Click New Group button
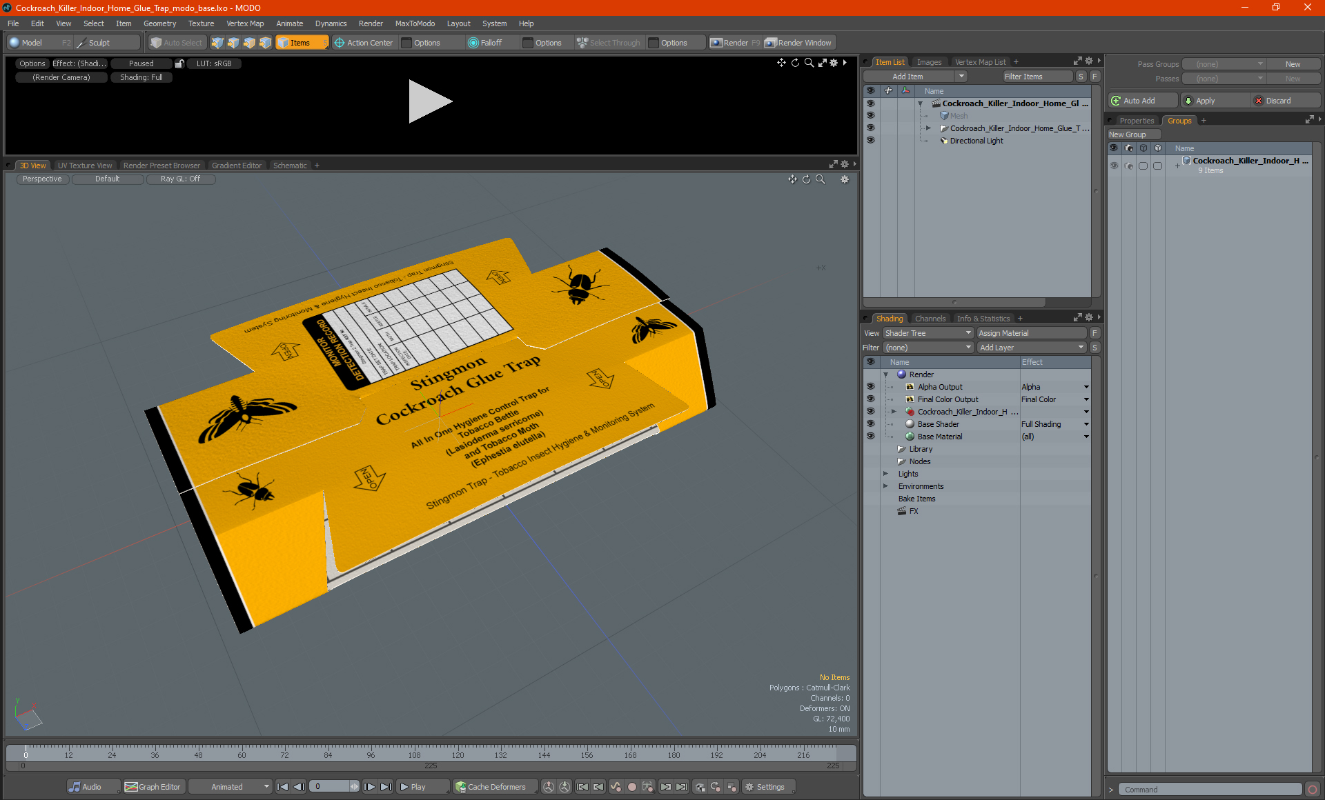 (1134, 134)
